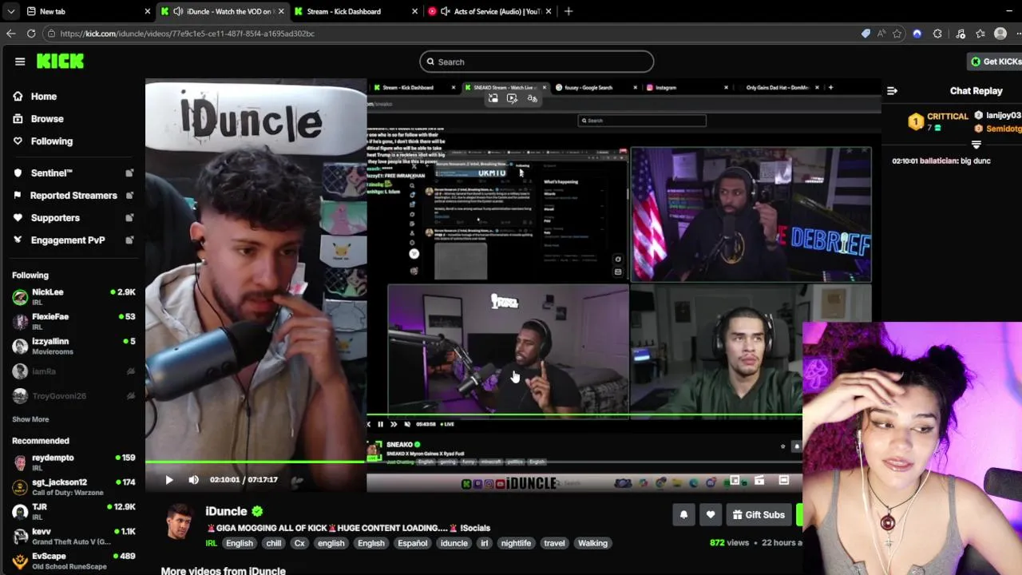Select the nightlife tag
Image resolution: width=1022 pixels, height=575 pixels.
click(516, 543)
